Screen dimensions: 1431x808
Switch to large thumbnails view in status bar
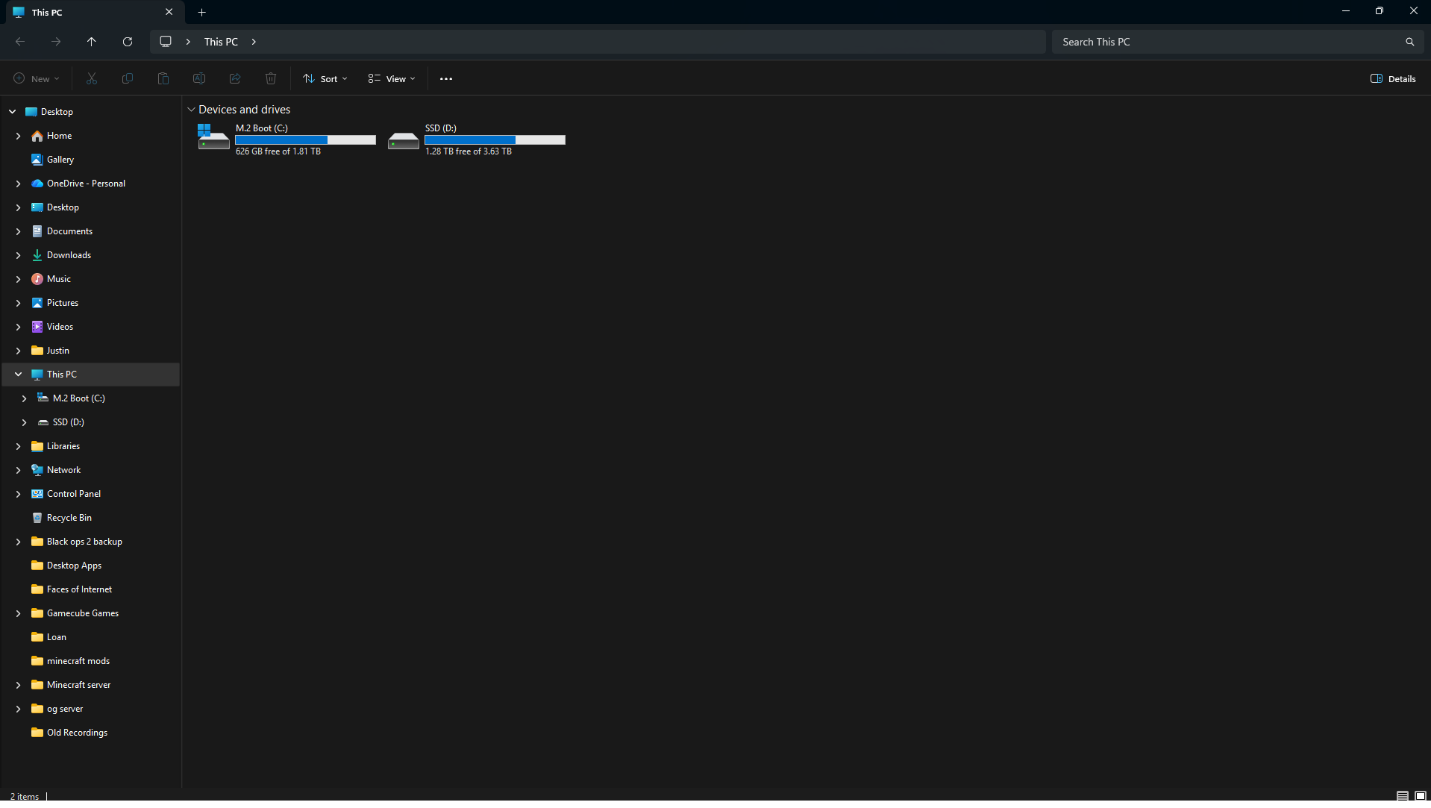1421,796
